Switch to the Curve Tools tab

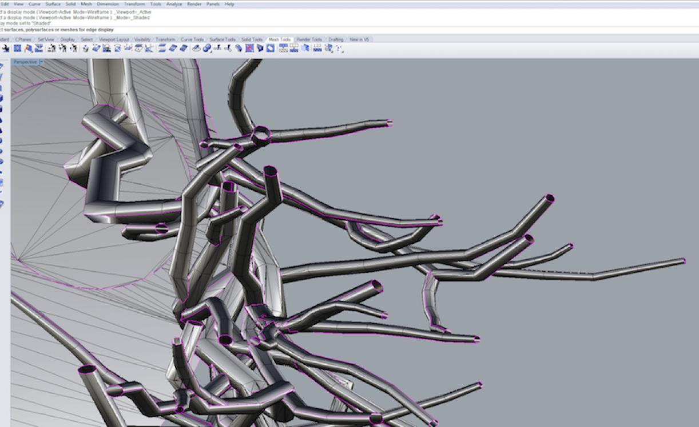pyautogui.click(x=192, y=39)
